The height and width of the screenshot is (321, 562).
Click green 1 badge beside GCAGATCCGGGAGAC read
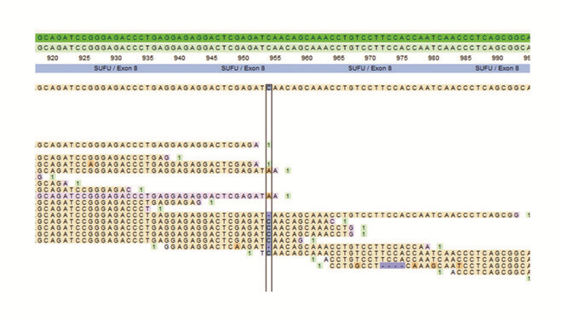coord(141,190)
